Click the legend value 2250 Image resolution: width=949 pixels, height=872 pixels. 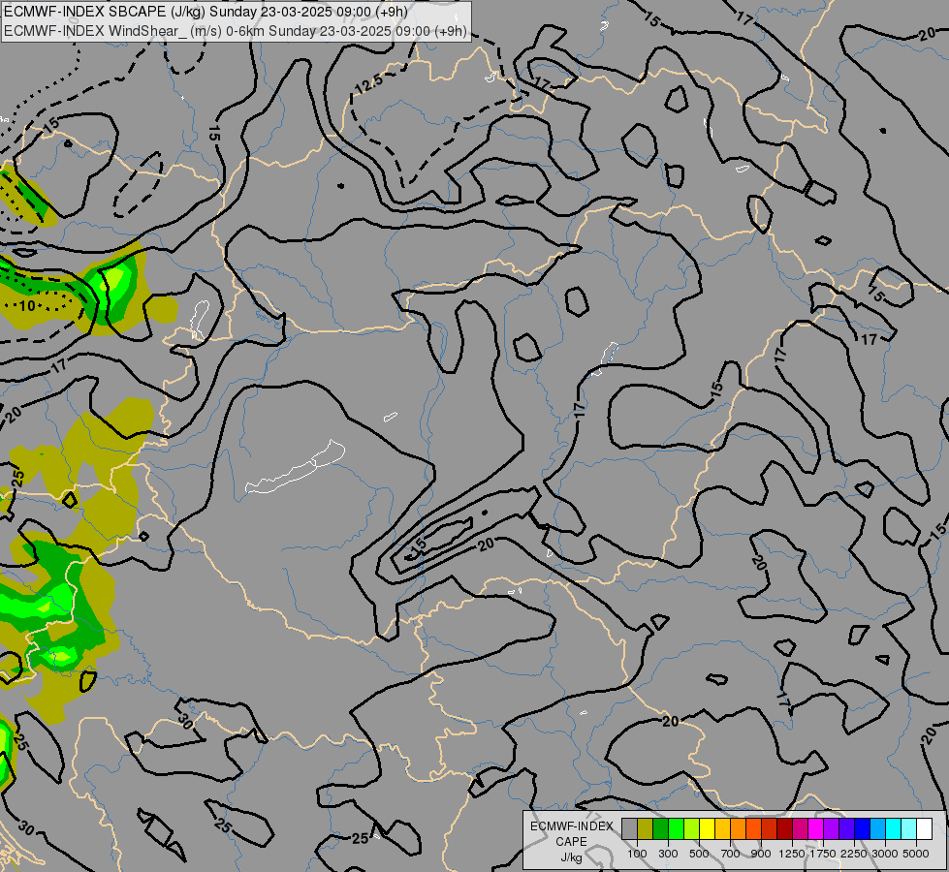click(x=854, y=854)
